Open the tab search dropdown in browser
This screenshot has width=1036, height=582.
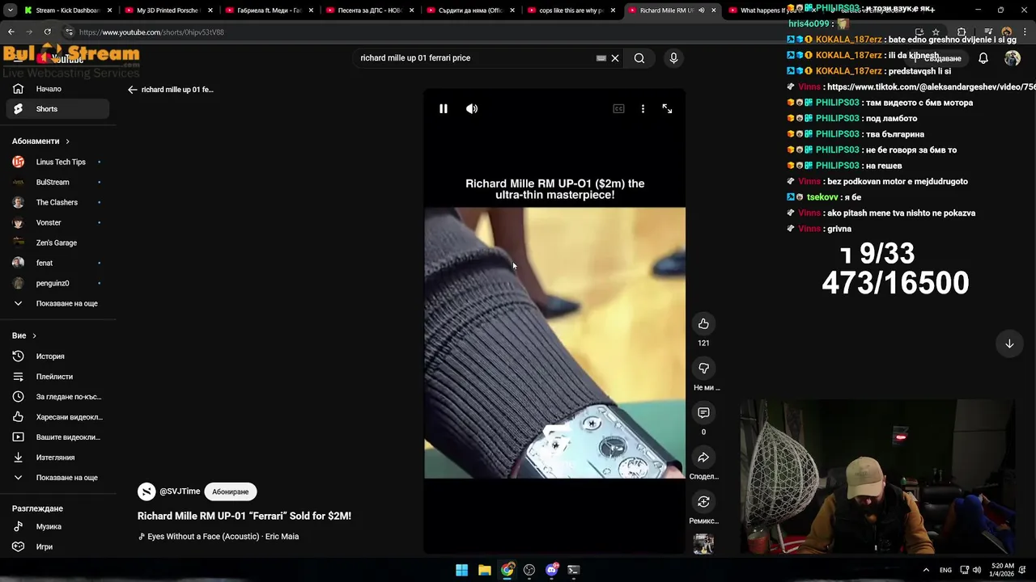(10, 11)
